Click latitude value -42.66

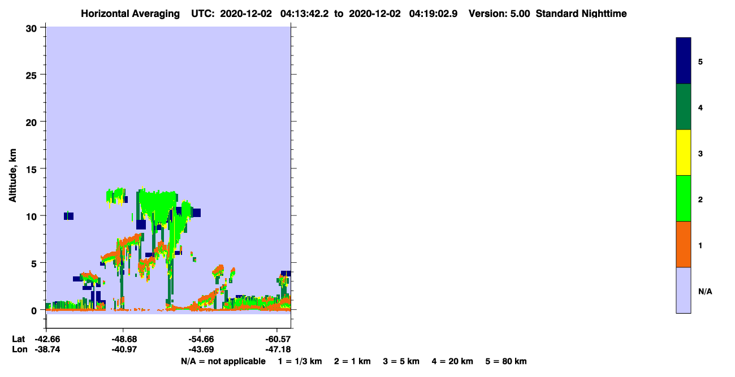click(x=46, y=339)
